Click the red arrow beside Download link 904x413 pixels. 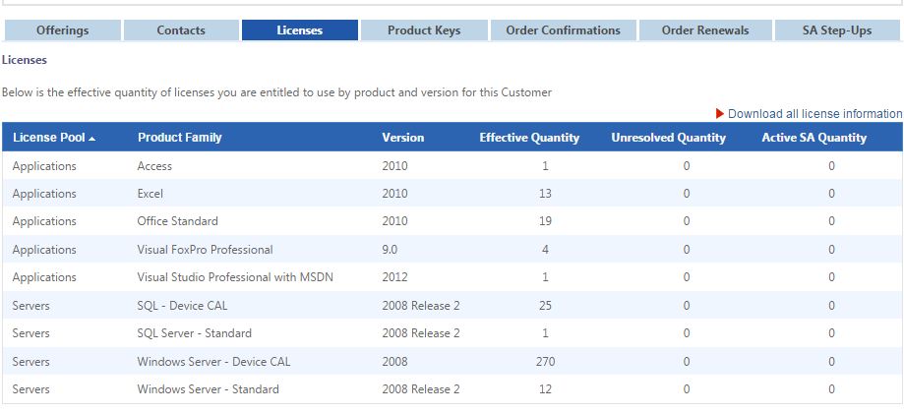click(720, 113)
